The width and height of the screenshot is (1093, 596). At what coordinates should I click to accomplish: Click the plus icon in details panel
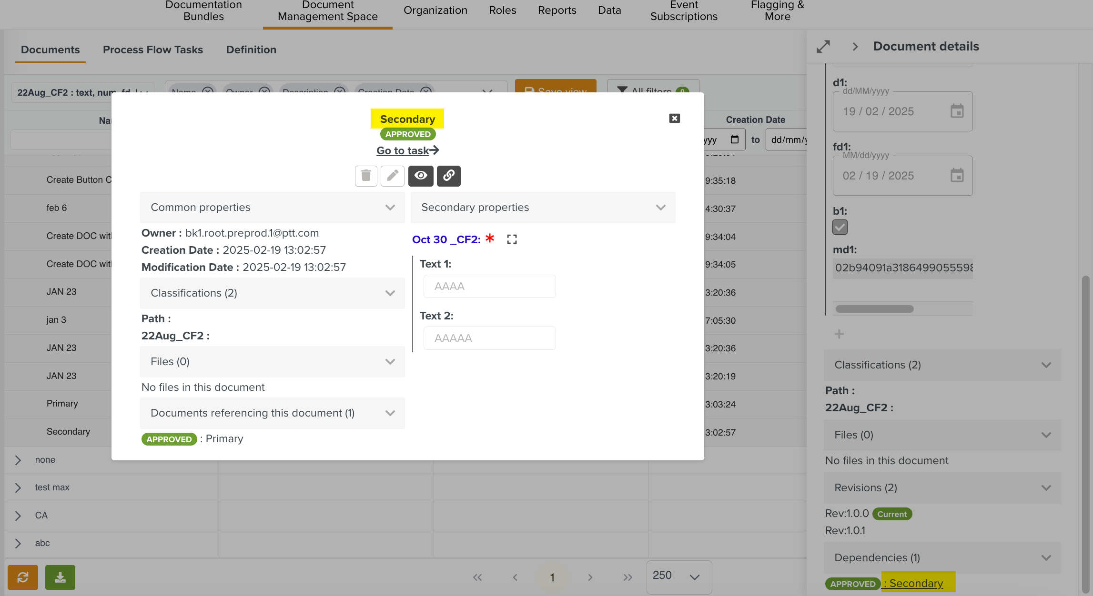tap(839, 334)
